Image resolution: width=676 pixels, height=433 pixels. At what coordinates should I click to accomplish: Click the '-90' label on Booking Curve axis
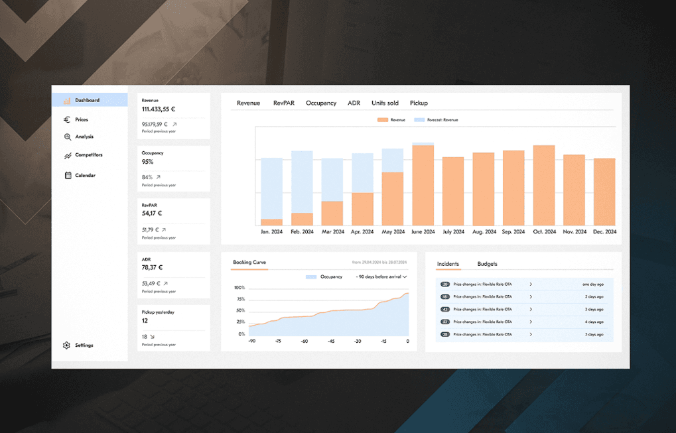coord(251,341)
